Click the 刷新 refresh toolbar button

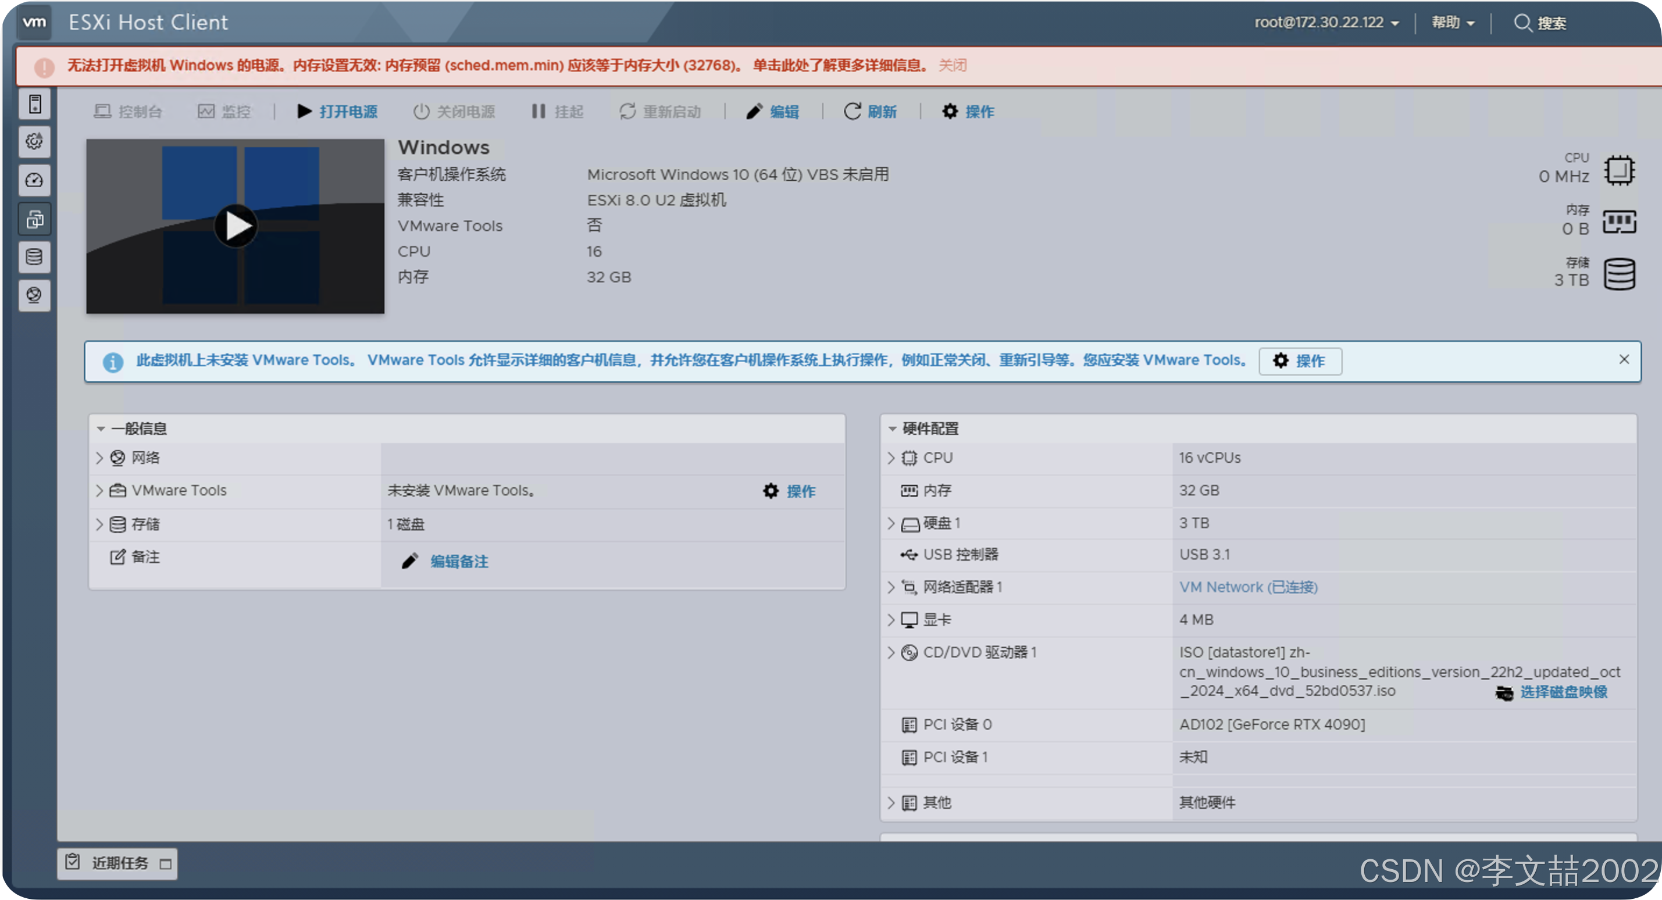(870, 112)
